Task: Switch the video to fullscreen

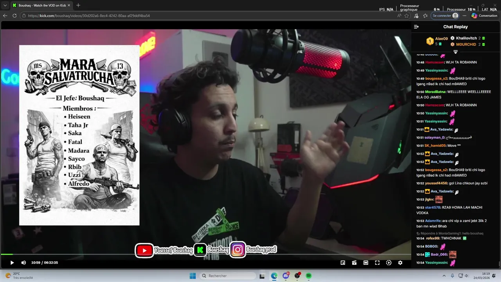Action: coord(377,263)
